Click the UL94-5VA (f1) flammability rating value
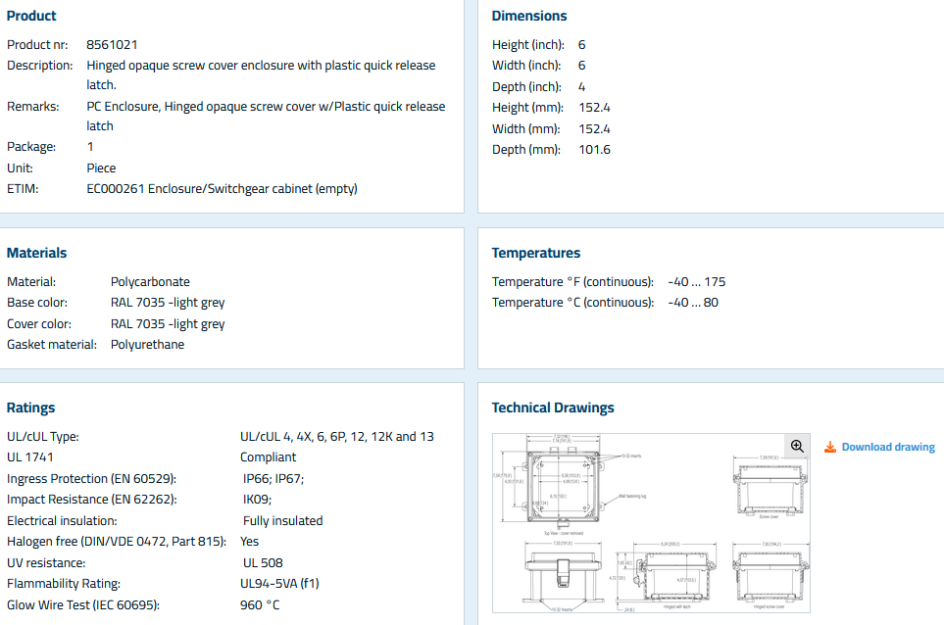 [x=280, y=584]
